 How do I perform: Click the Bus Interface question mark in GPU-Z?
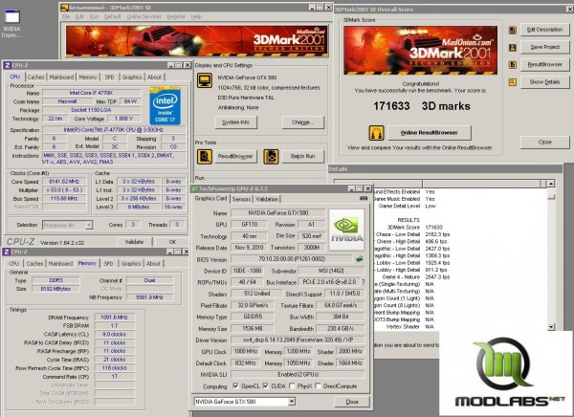point(364,282)
